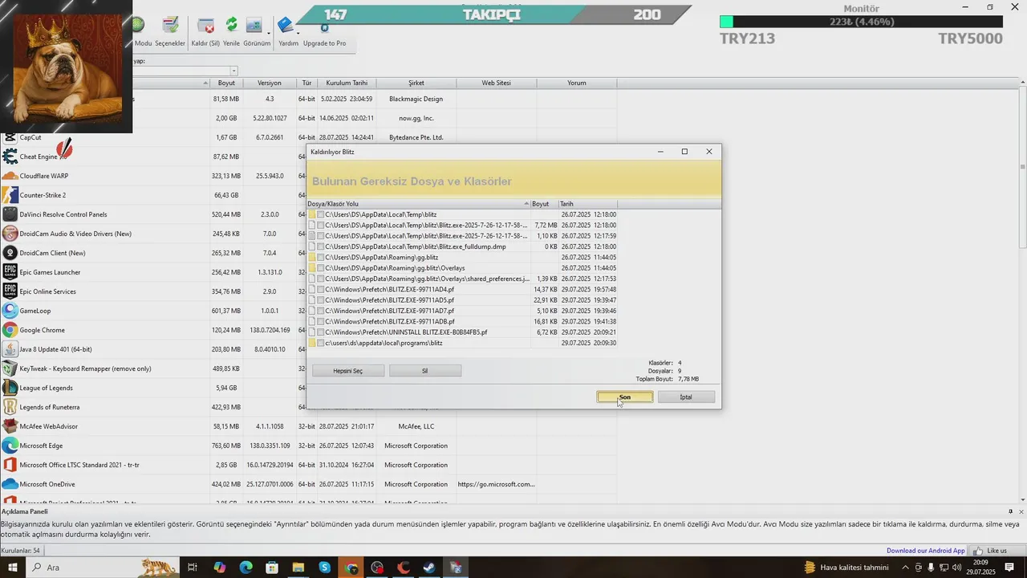Check the Roaming\gg.blitz folder checkbox

point(321,257)
